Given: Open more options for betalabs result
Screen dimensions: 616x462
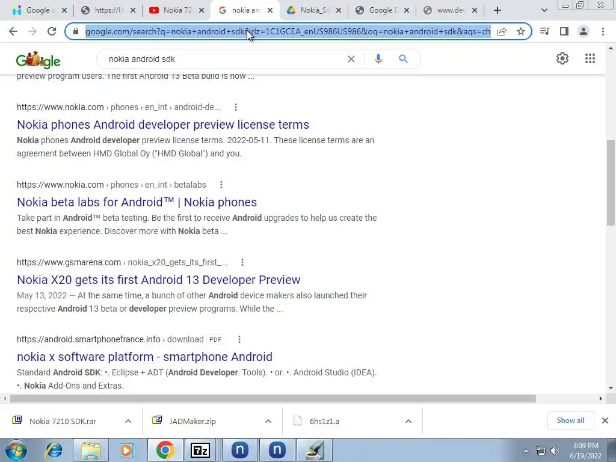Looking at the screenshot, I should tap(221, 185).
